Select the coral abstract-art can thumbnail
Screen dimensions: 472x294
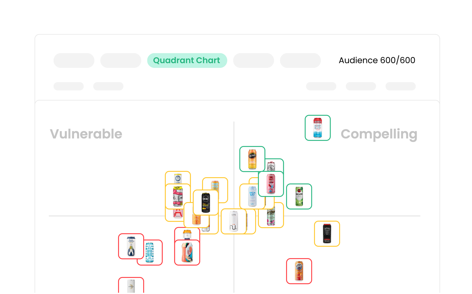187,252
